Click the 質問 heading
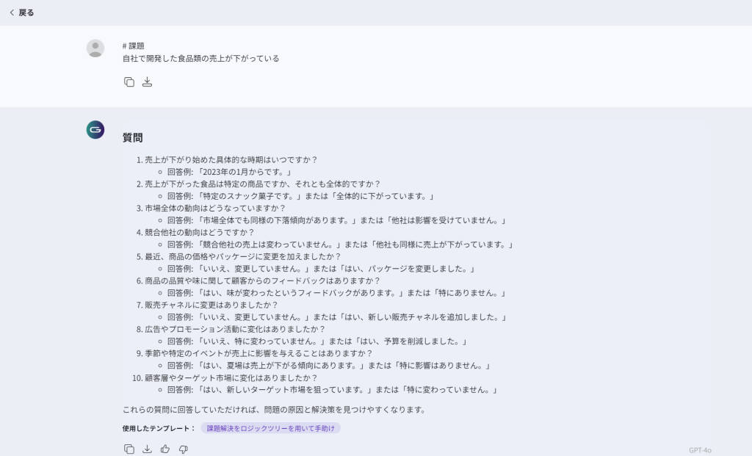This screenshot has height=456, width=752. tap(133, 137)
